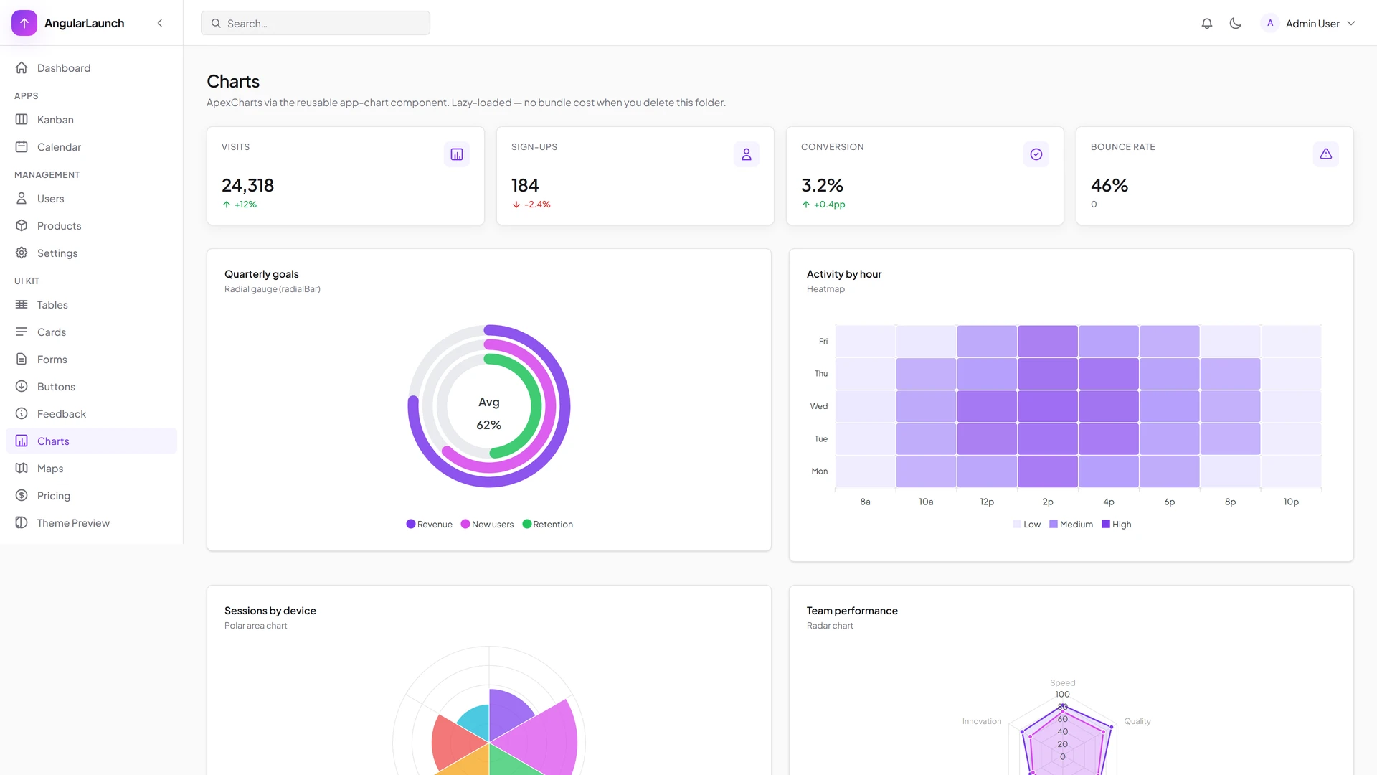1377x775 pixels.
Task: Toggle dark mode with the moon icon
Action: 1235,23
